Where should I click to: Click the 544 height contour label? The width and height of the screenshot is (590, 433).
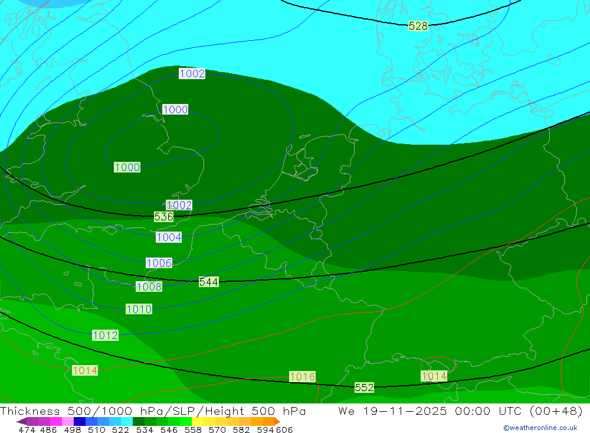click(208, 282)
